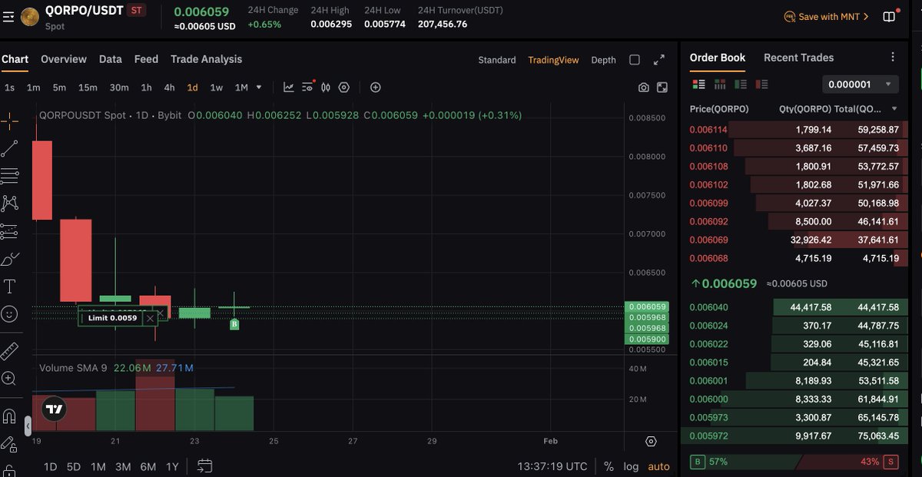
Task: Open the 0.000001 price precision dropdown
Action: point(860,84)
